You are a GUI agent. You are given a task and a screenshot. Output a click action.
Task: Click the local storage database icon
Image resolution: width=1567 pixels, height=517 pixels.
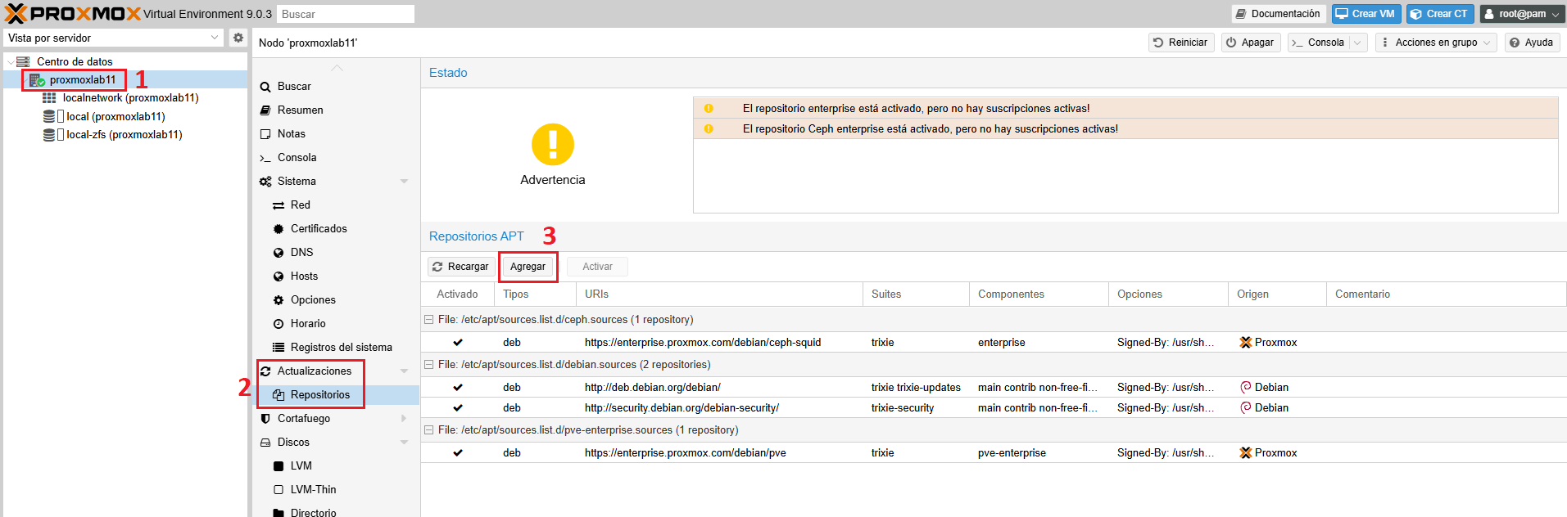click(x=49, y=116)
